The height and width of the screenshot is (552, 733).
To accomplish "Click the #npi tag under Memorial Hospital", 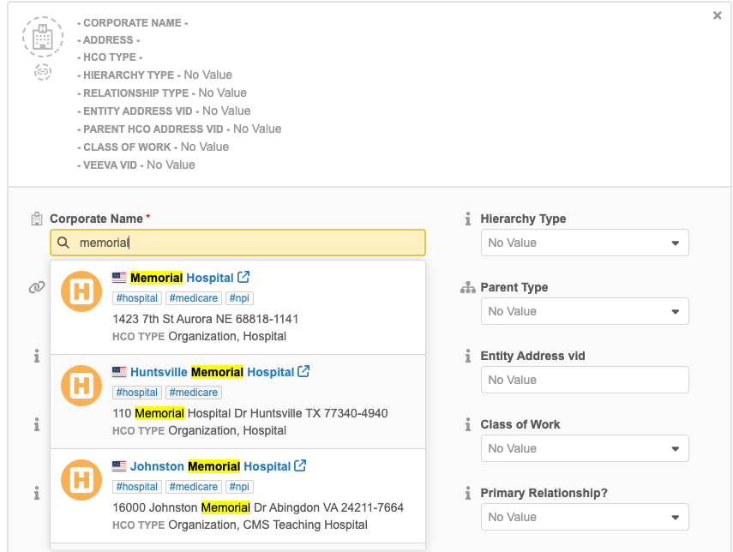I will point(239,298).
